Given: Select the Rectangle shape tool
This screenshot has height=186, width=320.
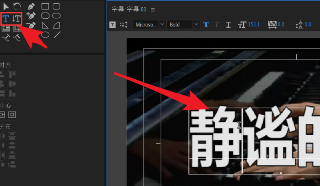Looking at the screenshot, I should point(45,7).
